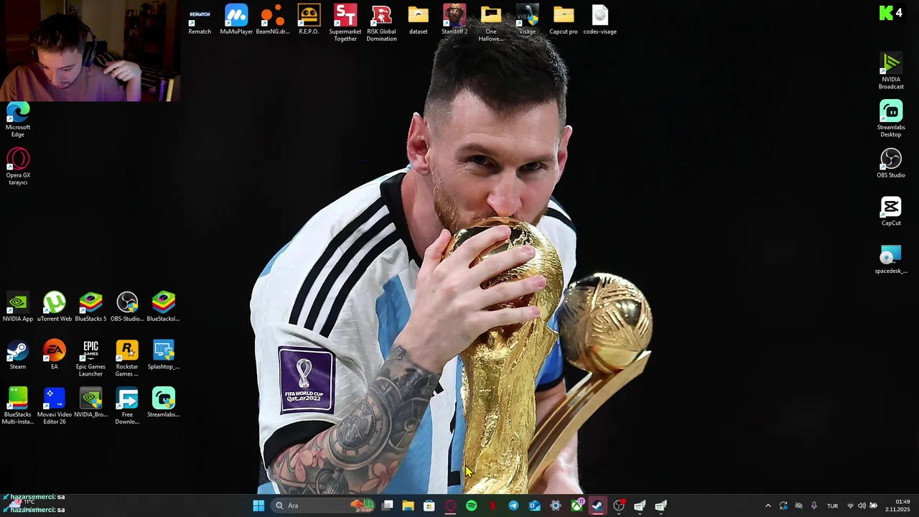Open BlueStacks 5 desktop icon
The height and width of the screenshot is (517, 919).
90,307
